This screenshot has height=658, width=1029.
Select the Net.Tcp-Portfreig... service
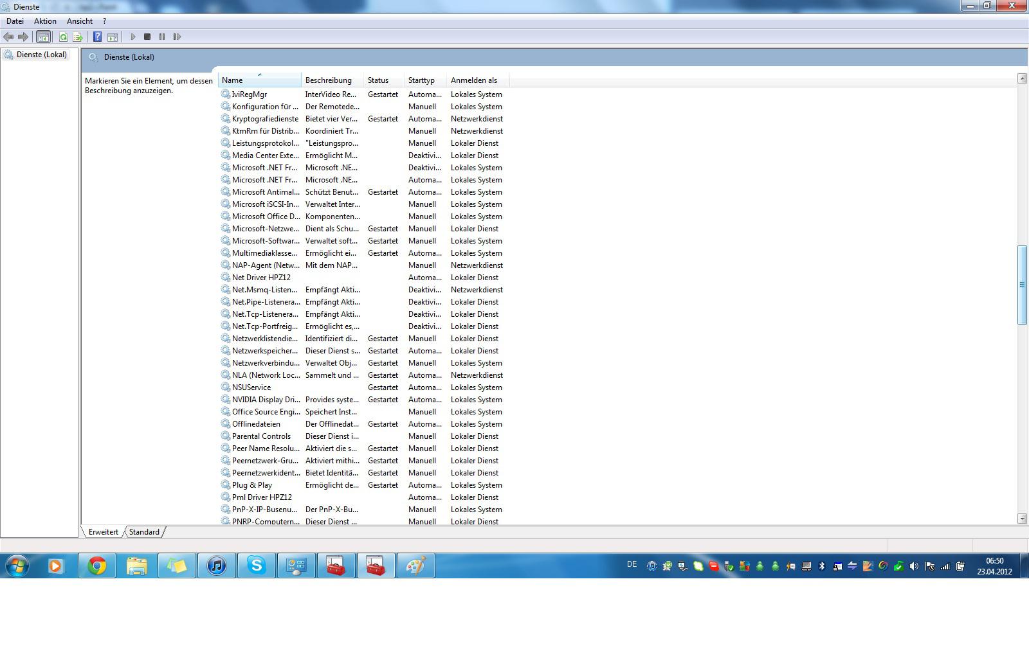[363, 326]
